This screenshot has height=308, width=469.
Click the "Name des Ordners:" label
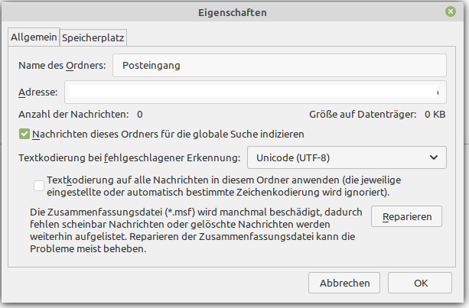coord(61,66)
